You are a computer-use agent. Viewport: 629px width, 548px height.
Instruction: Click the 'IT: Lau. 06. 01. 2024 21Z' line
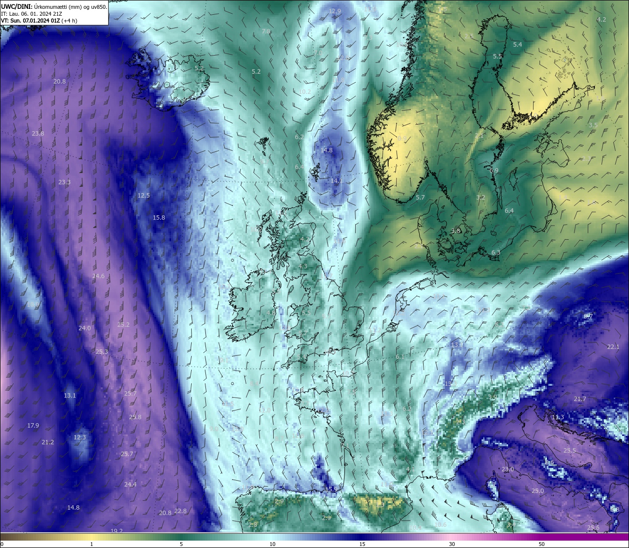pos(31,14)
